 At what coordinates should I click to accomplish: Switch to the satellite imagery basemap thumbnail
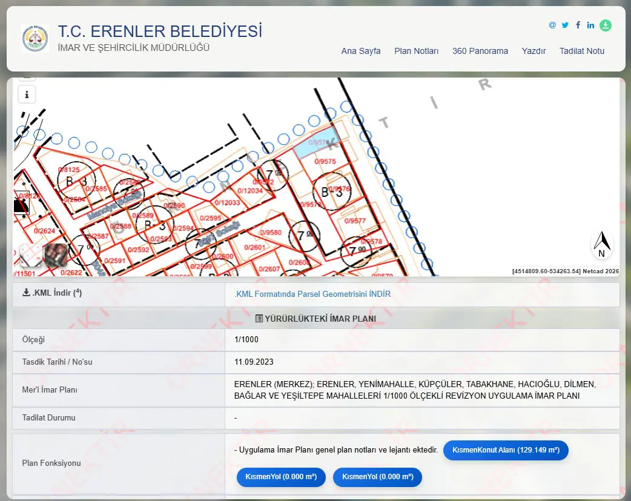56,255
